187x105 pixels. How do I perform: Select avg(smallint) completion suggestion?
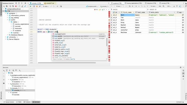(79, 34)
